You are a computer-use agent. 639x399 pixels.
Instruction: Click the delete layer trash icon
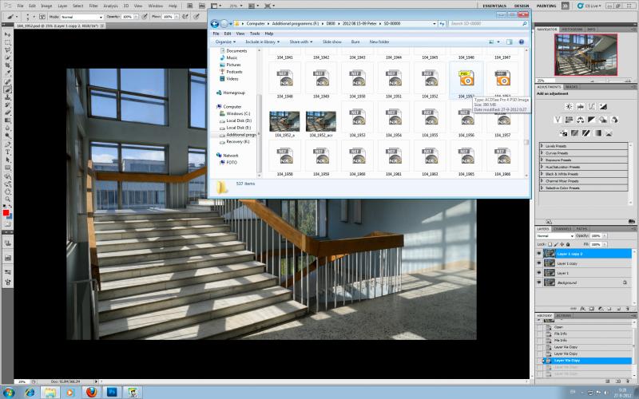coord(626,309)
